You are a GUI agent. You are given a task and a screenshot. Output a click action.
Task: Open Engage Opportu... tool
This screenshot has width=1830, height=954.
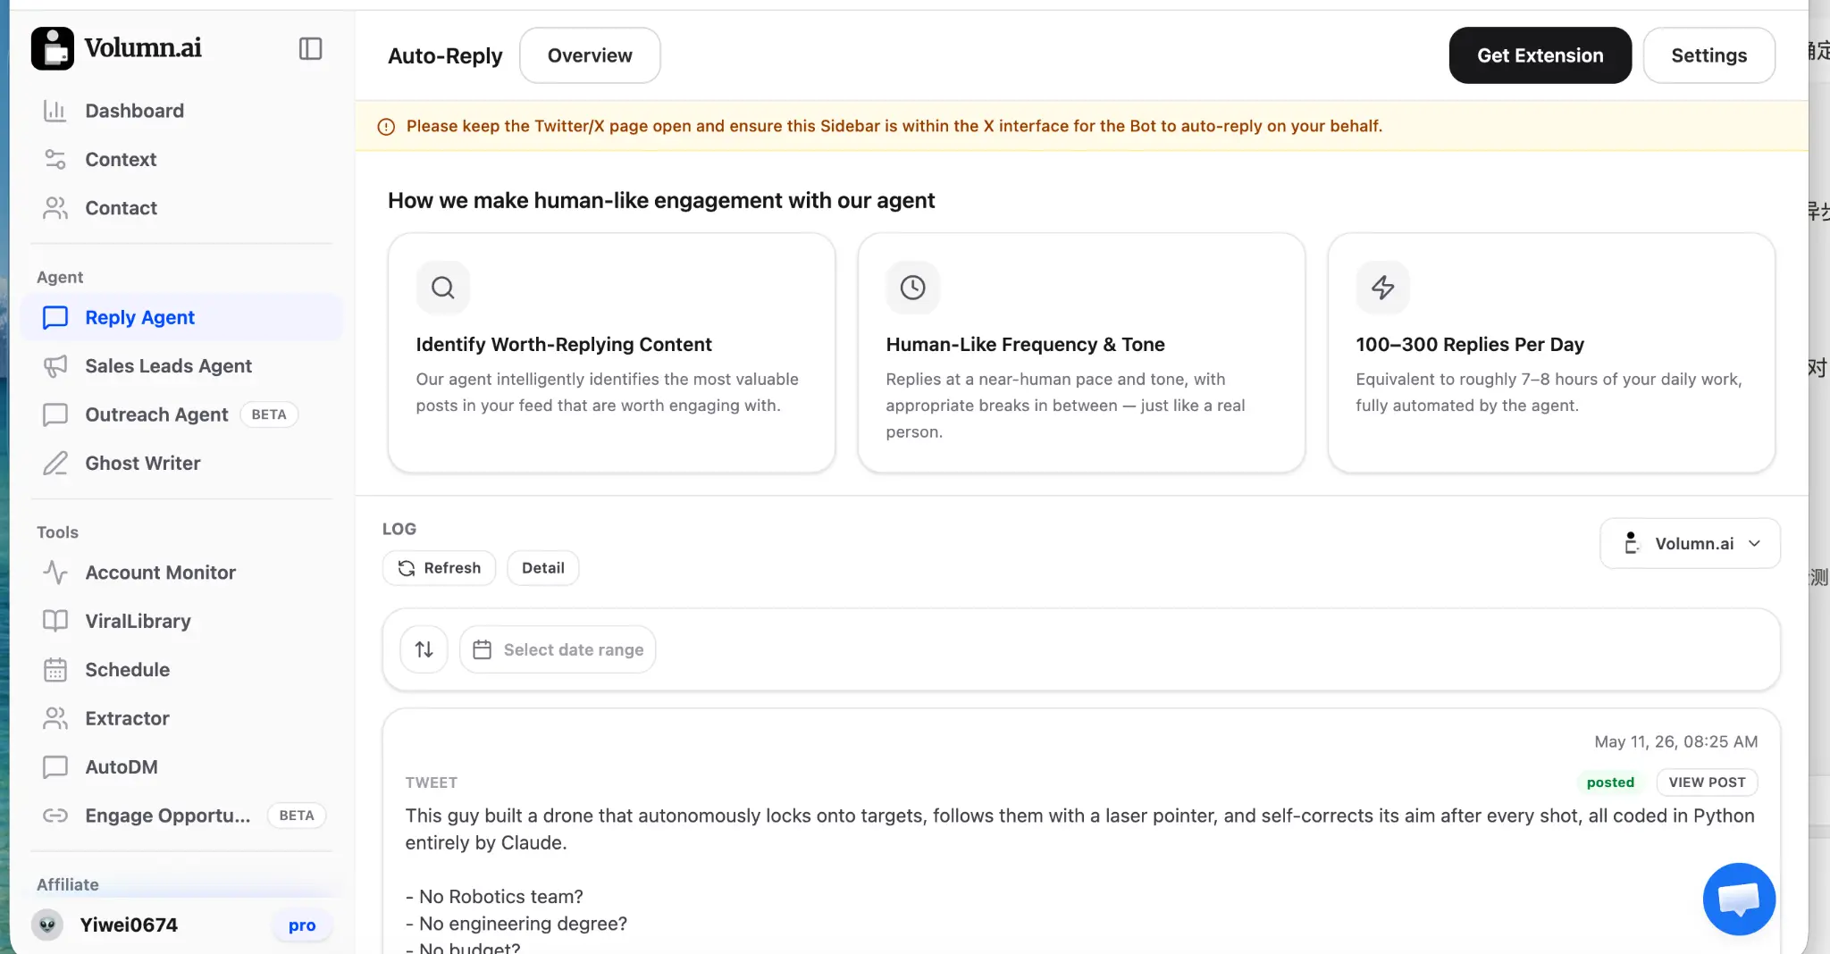[x=181, y=816]
